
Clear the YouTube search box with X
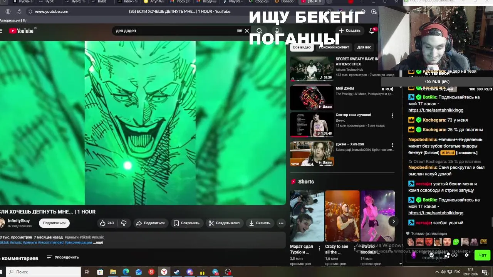(x=247, y=31)
